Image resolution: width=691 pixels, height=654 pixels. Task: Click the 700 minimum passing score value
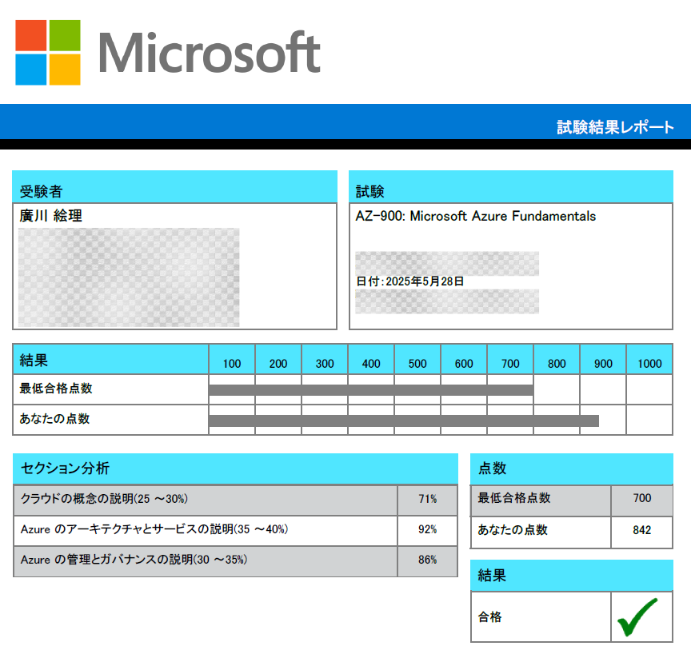coord(641,498)
